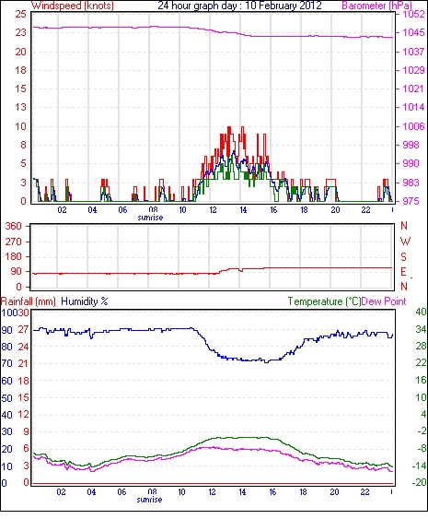Click the 1052 barometer scale value
The height and width of the screenshot is (519, 428).
pos(413,14)
